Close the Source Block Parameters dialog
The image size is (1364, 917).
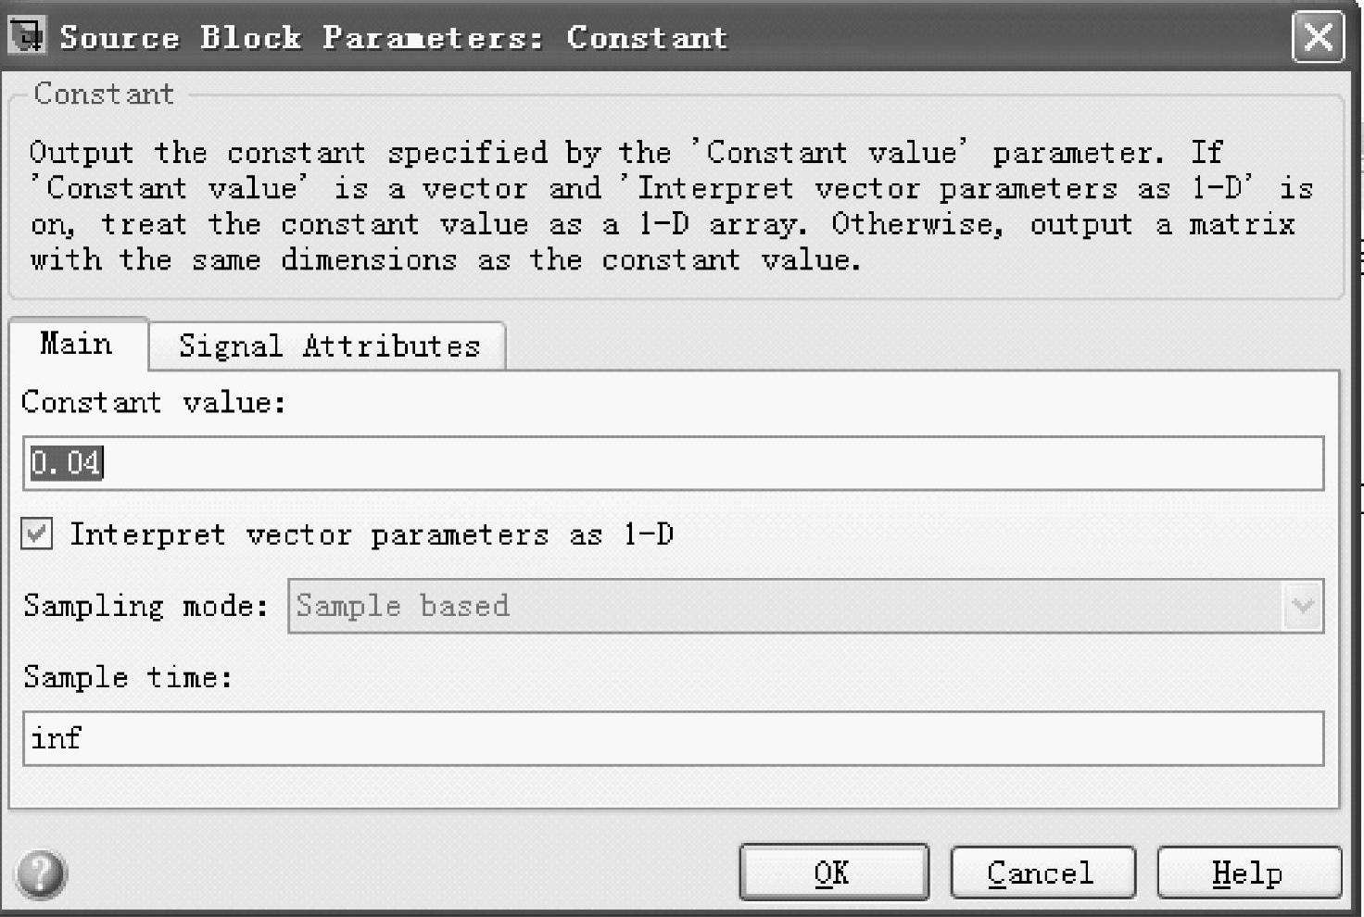(1317, 38)
